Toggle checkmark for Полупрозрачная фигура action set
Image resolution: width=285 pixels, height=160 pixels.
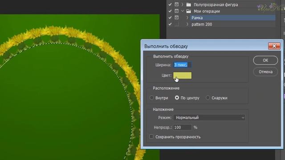click(x=170, y=4)
